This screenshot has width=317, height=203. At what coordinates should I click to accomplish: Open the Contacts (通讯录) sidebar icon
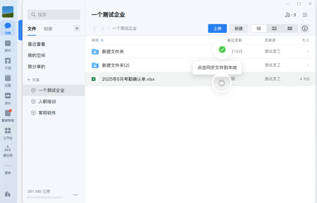pos(8,151)
